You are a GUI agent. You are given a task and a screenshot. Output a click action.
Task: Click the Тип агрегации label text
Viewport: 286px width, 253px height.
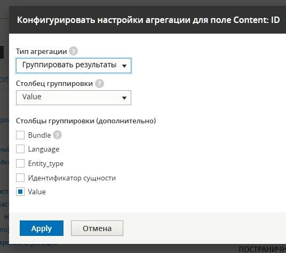[42, 51]
